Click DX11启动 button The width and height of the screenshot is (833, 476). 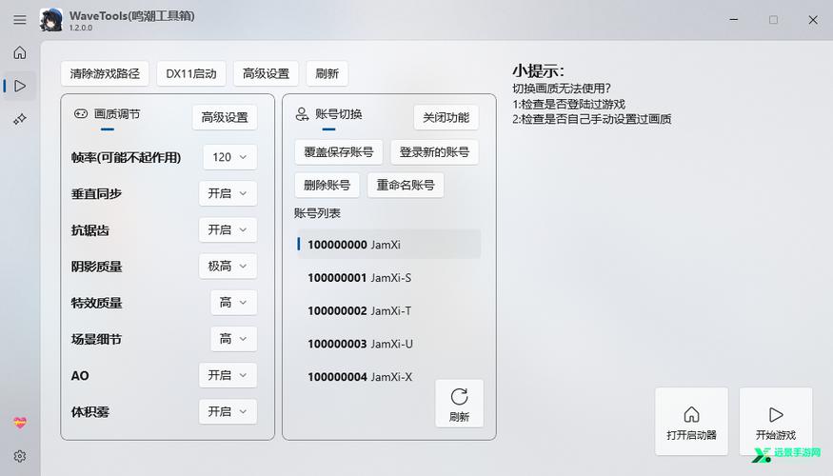[191, 73]
